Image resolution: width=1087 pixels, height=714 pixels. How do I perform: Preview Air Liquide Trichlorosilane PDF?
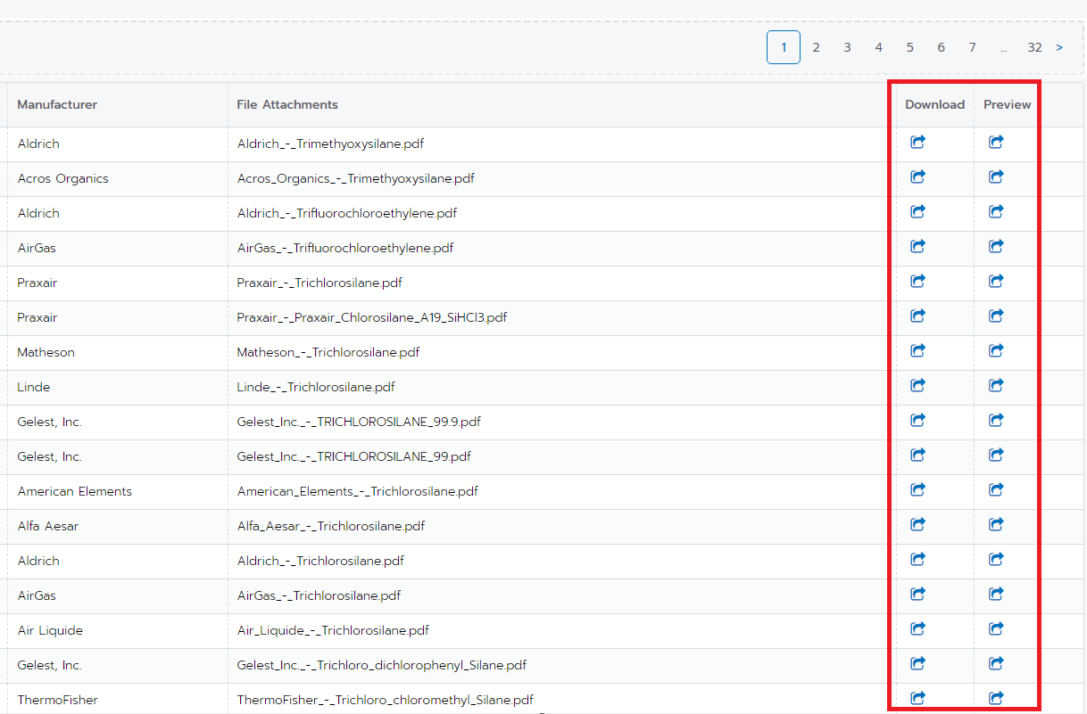[x=996, y=628]
